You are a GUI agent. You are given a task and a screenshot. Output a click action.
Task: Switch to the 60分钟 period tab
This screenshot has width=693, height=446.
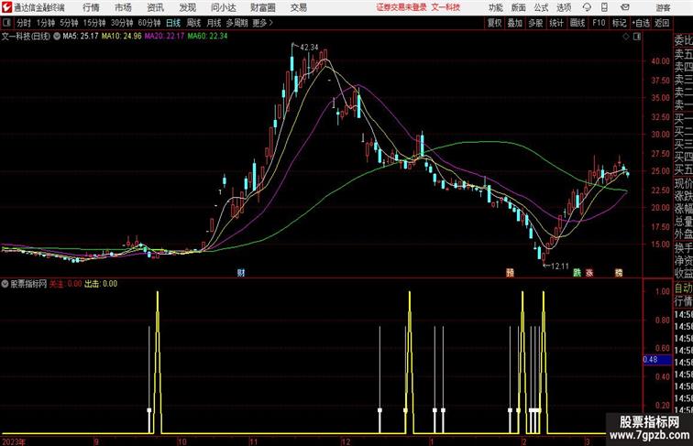click(x=148, y=23)
